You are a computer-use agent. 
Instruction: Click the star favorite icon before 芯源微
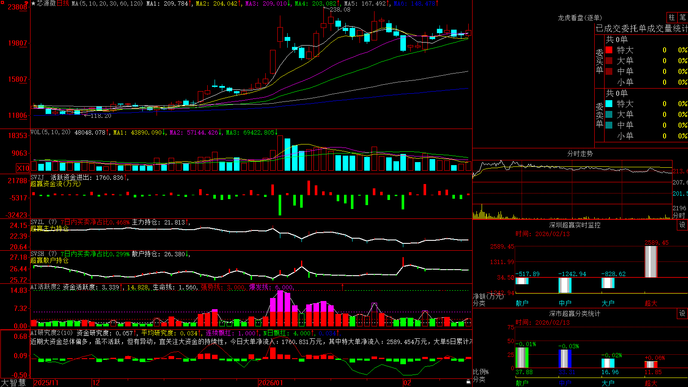click(x=34, y=3)
